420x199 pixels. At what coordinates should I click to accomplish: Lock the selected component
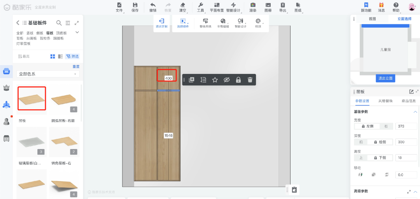click(x=238, y=79)
